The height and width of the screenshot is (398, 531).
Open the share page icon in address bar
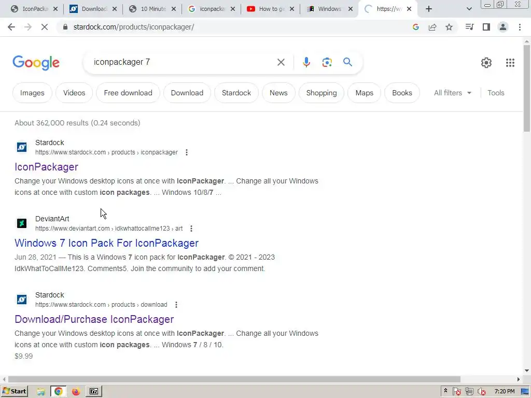432,27
